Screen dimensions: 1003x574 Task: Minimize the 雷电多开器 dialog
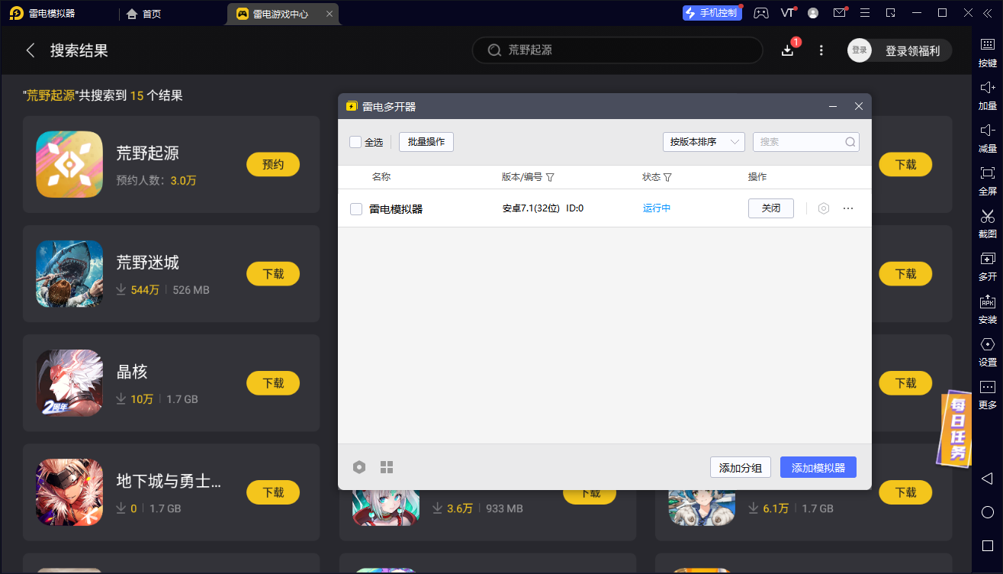[x=834, y=107]
